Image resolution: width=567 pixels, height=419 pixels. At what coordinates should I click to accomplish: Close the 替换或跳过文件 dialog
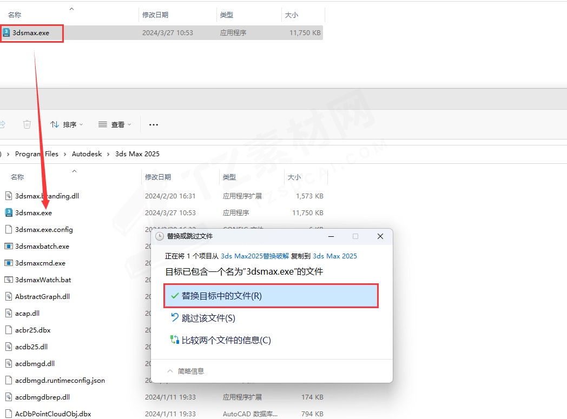pos(380,236)
